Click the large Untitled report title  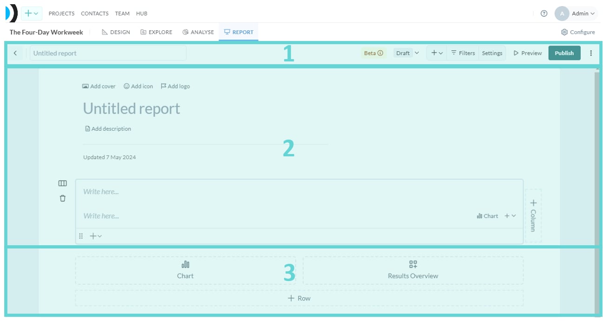132,108
